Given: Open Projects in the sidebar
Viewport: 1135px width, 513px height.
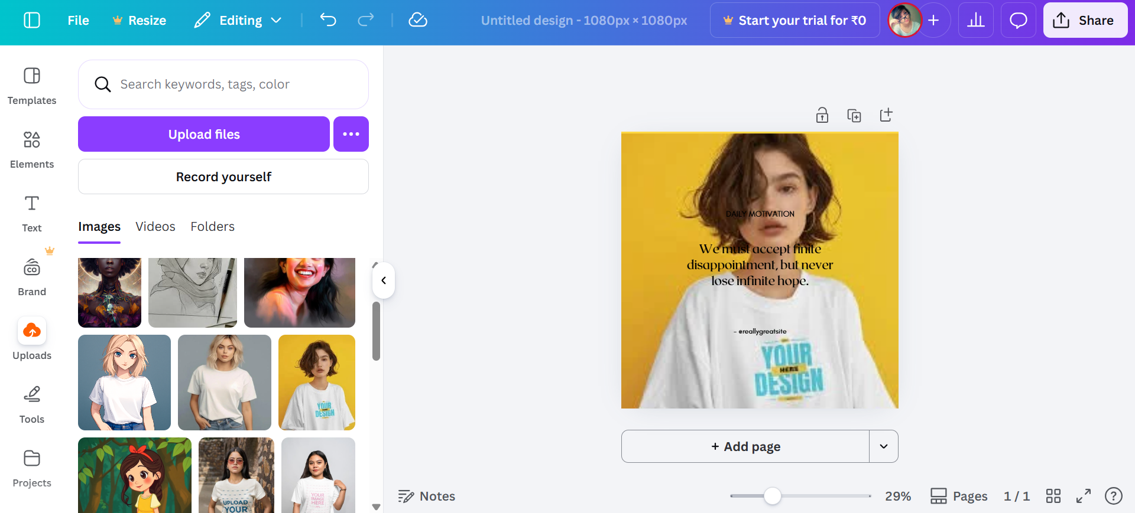Looking at the screenshot, I should (32, 469).
